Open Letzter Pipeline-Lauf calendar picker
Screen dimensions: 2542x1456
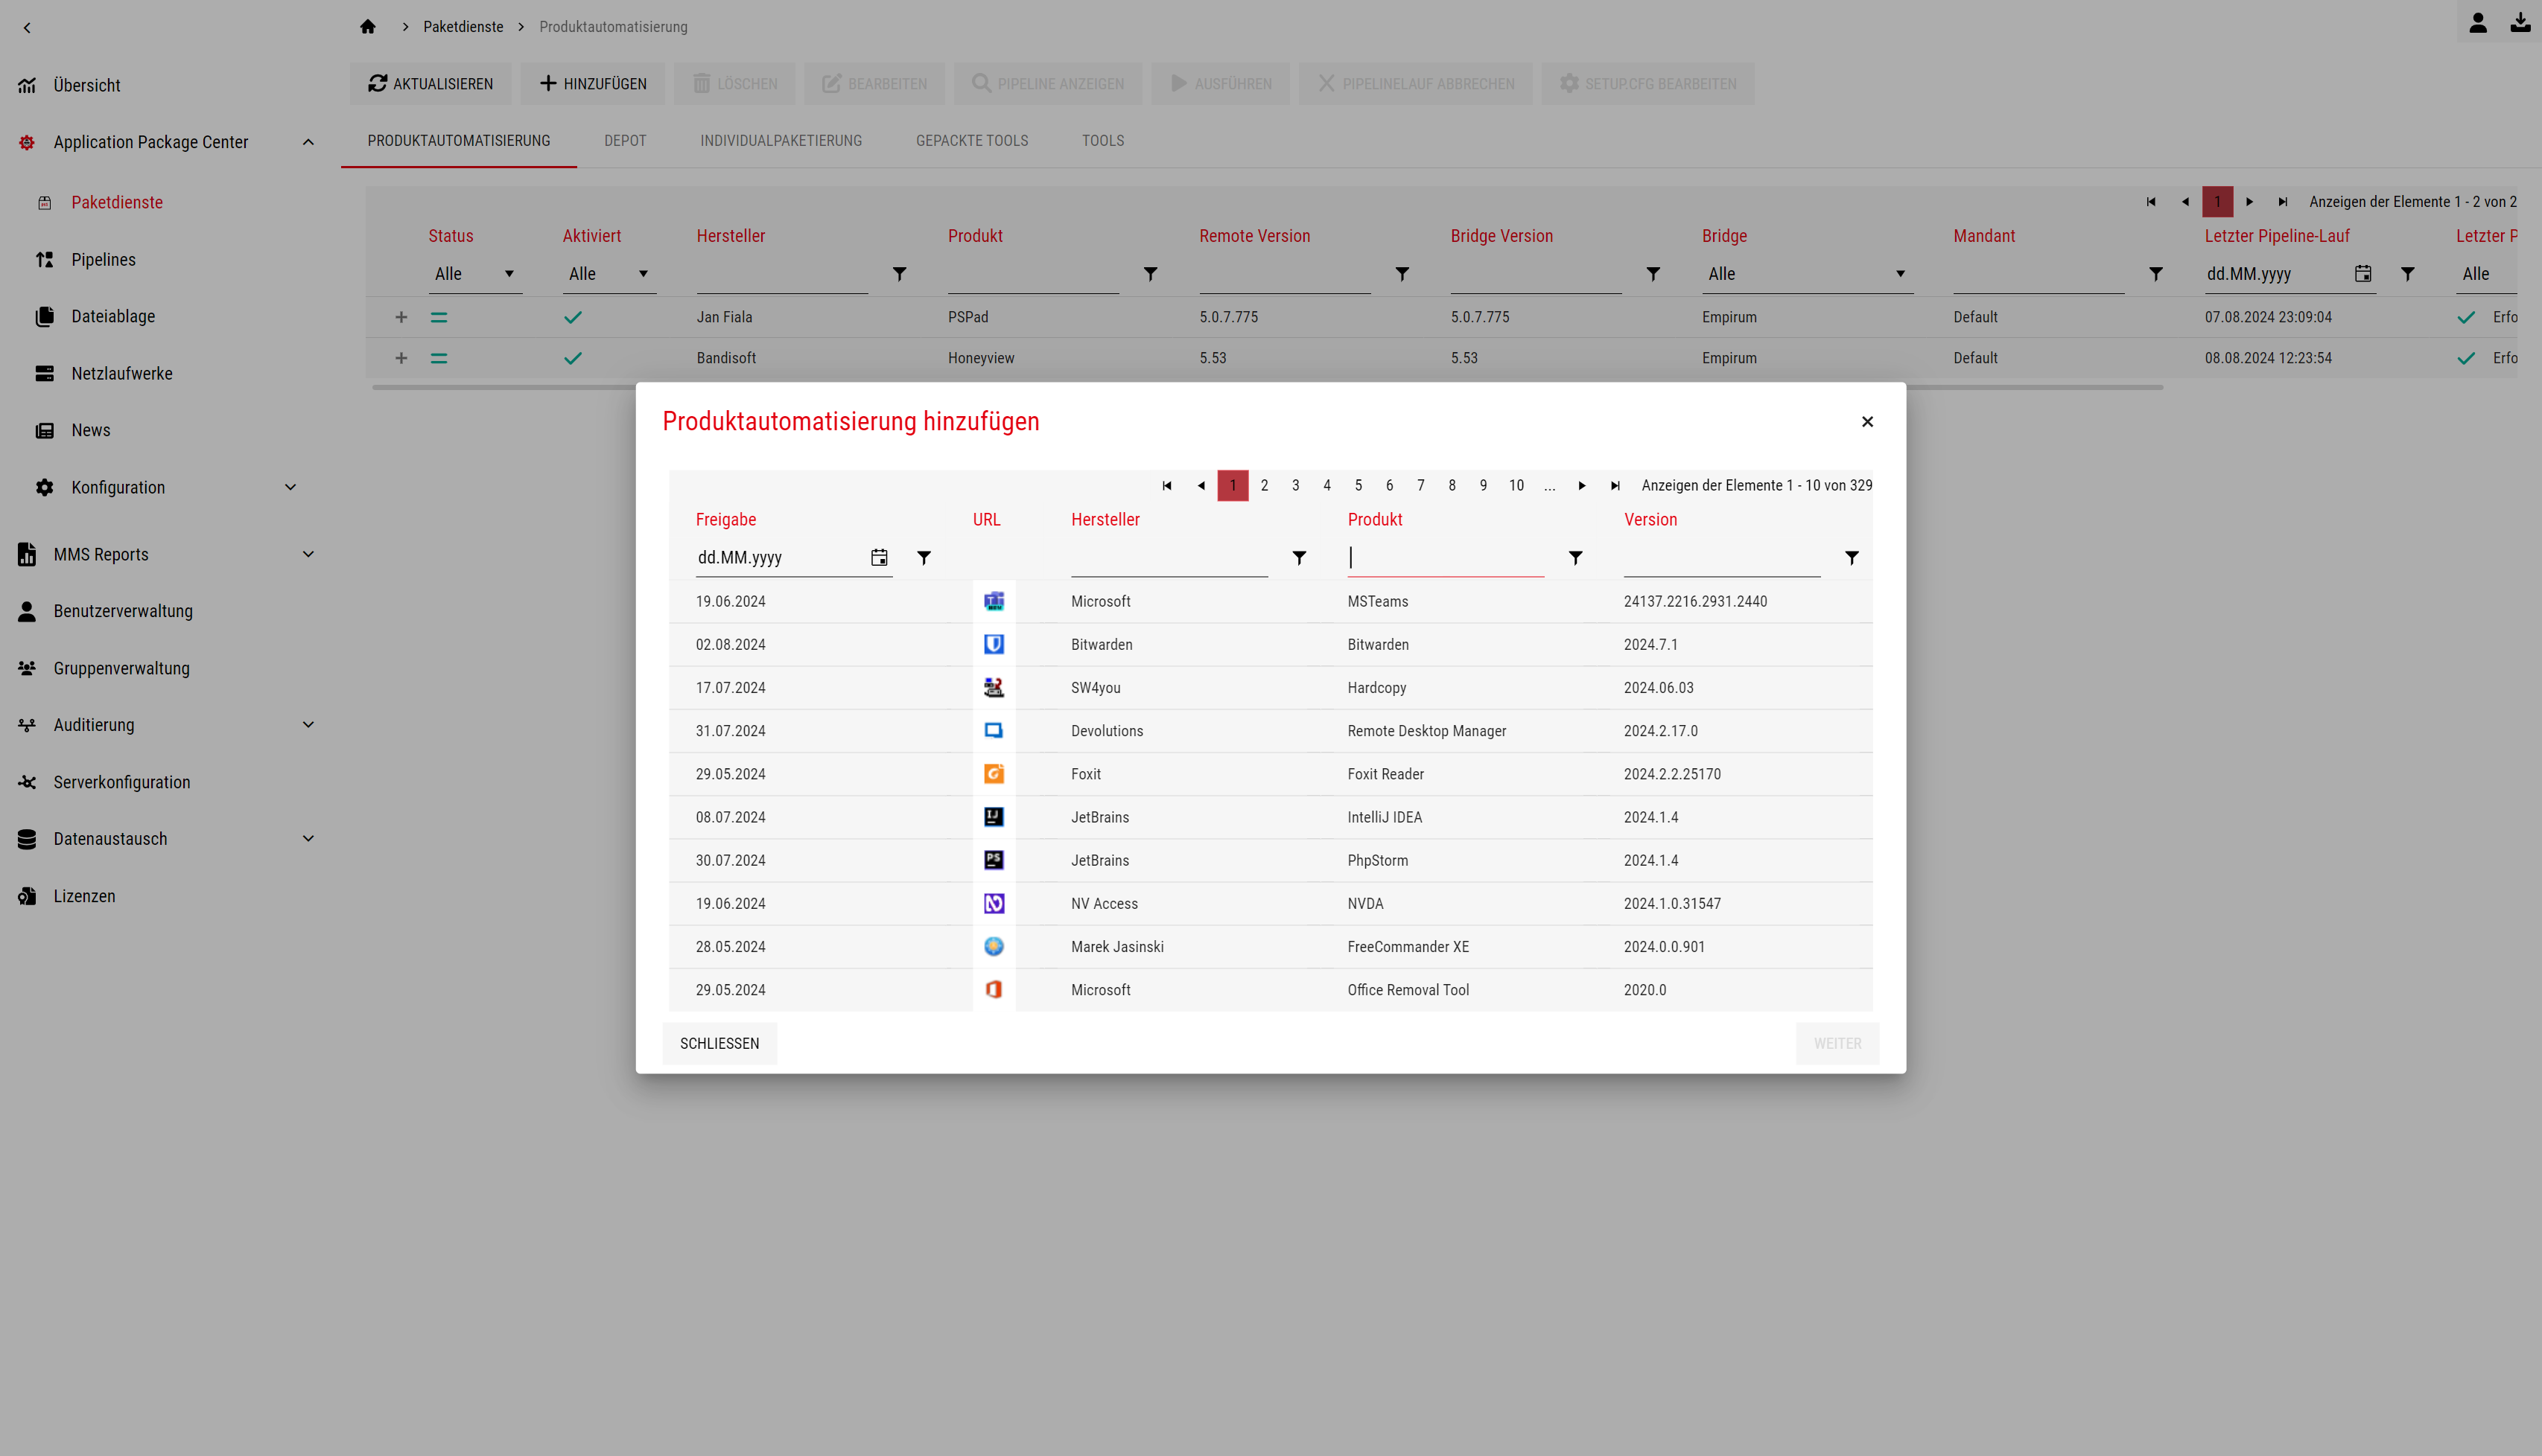[x=2363, y=273]
